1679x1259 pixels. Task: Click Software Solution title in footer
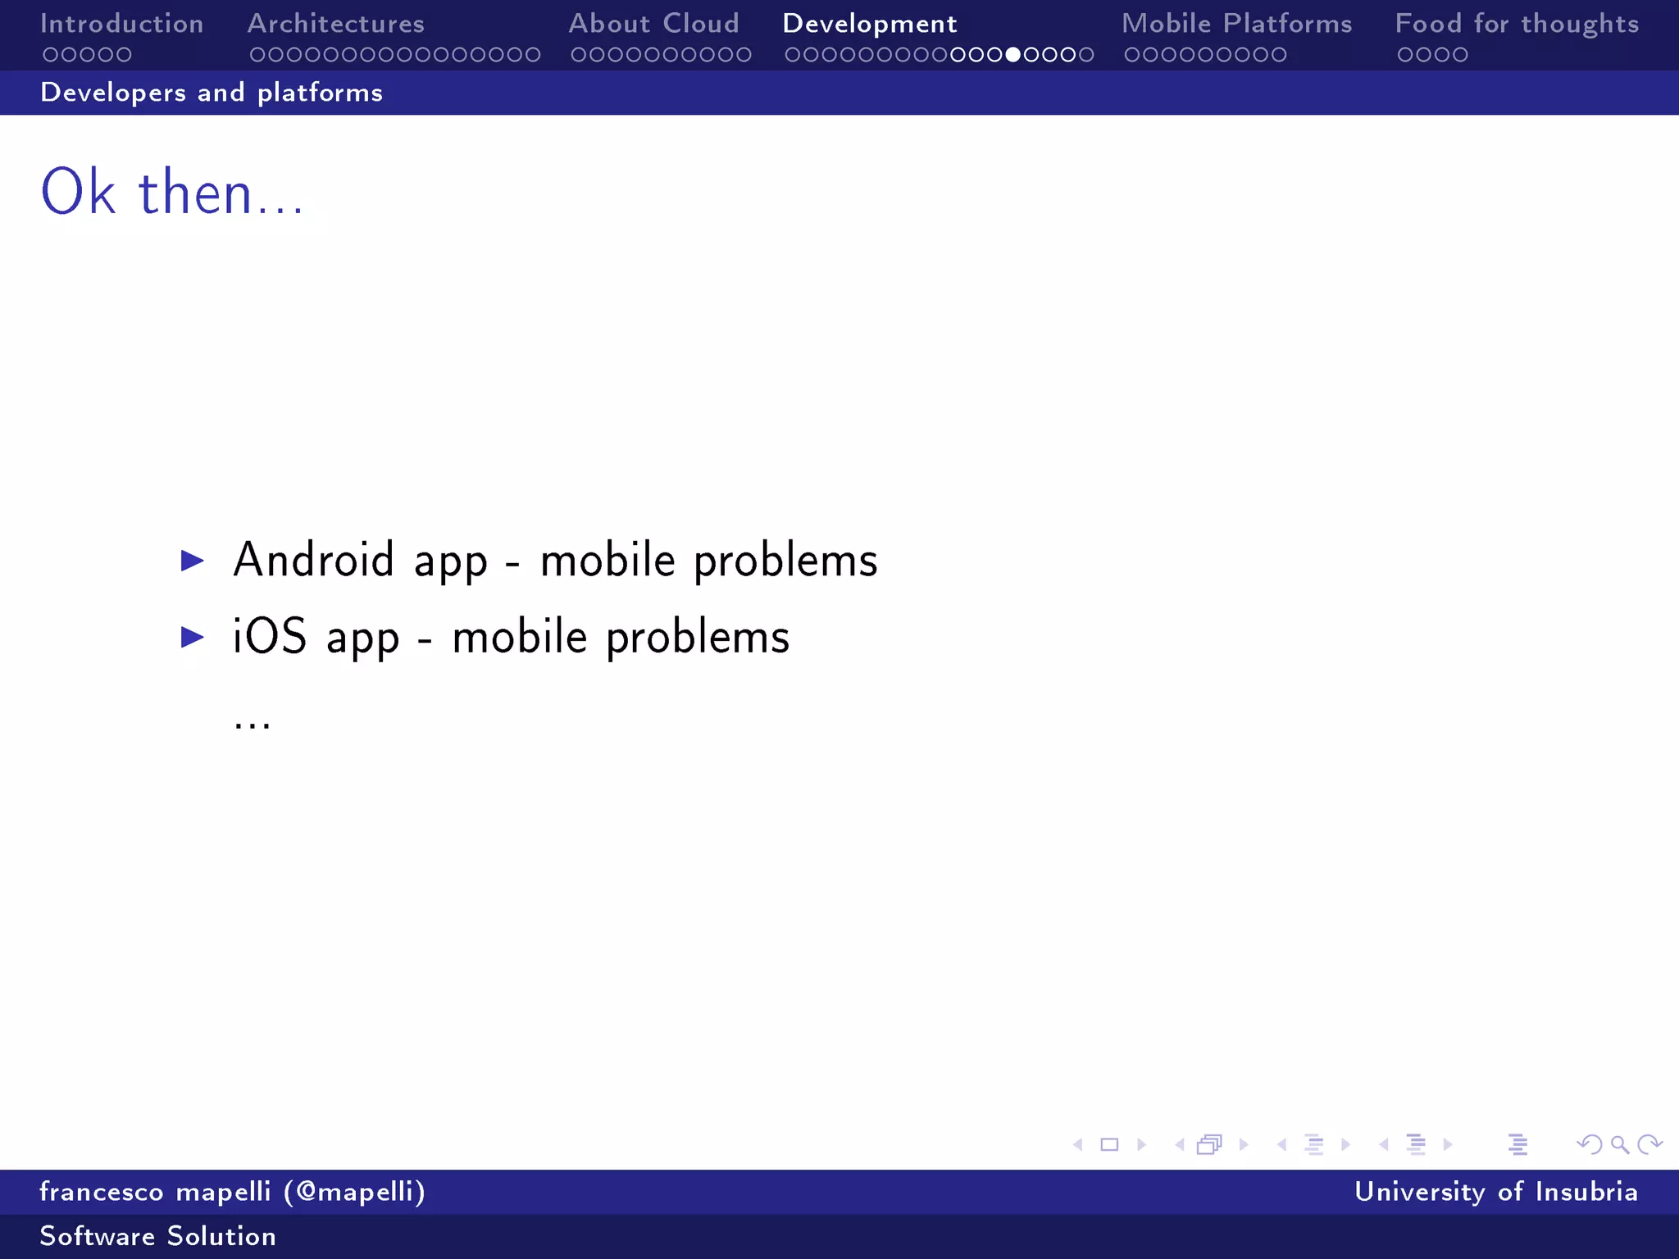pyautogui.click(x=158, y=1236)
